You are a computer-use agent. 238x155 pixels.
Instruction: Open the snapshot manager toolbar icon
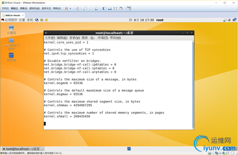[96, 9]
